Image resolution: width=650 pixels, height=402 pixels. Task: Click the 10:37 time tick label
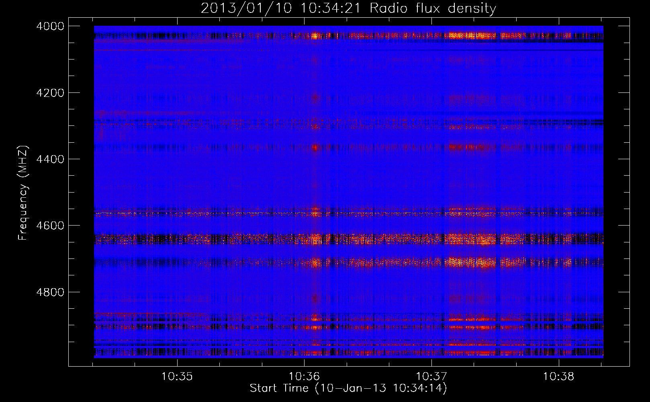[431, 377]
